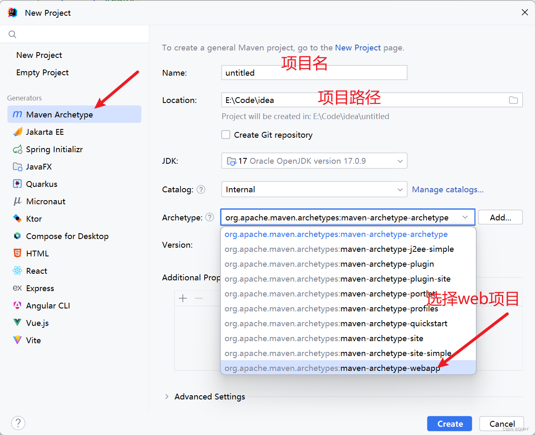Close the New Project dialog
535x435 pixels.
[x=525, y=12]
